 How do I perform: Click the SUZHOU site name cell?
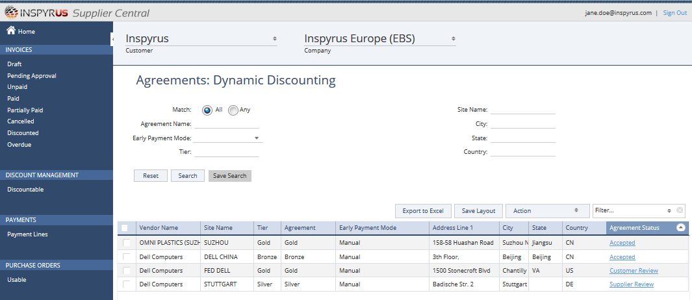click(227, 243)
